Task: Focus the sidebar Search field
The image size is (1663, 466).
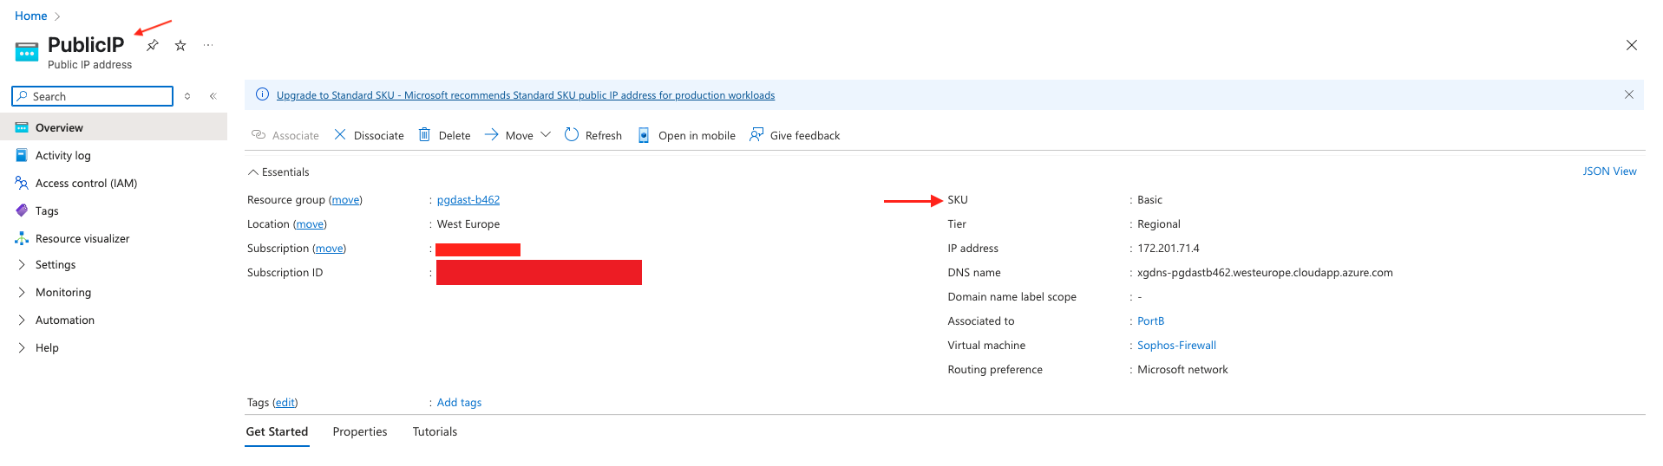Action: point(93,96)
